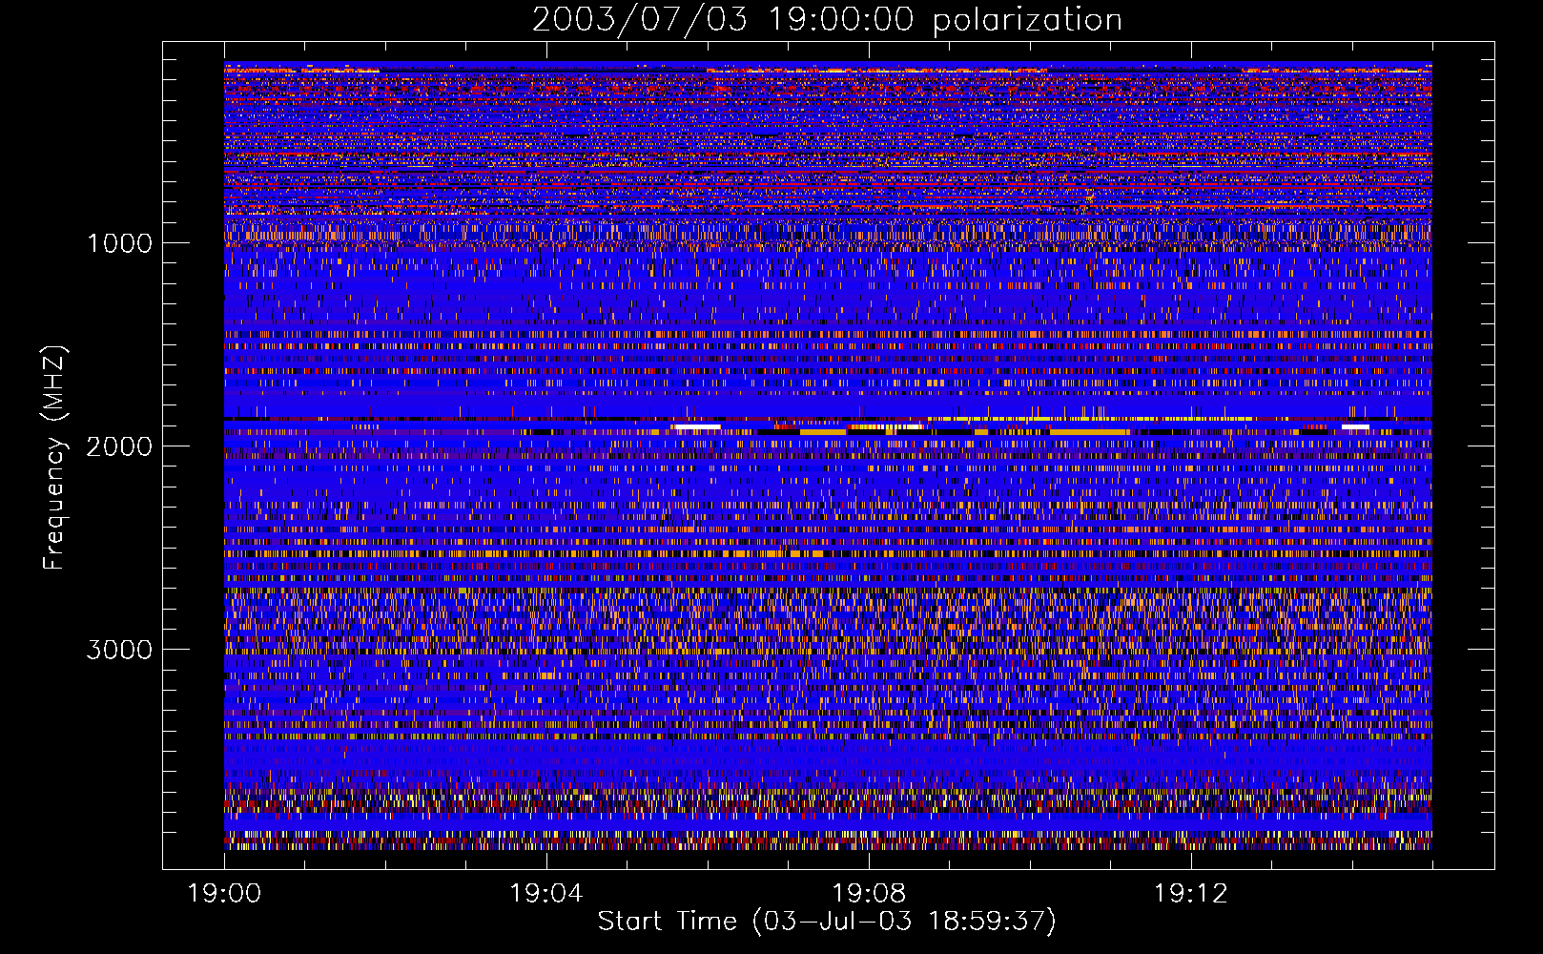
Task: Click the 'Frequency (MHZ)' y-axis label
Action: click(x=54, y=458)
